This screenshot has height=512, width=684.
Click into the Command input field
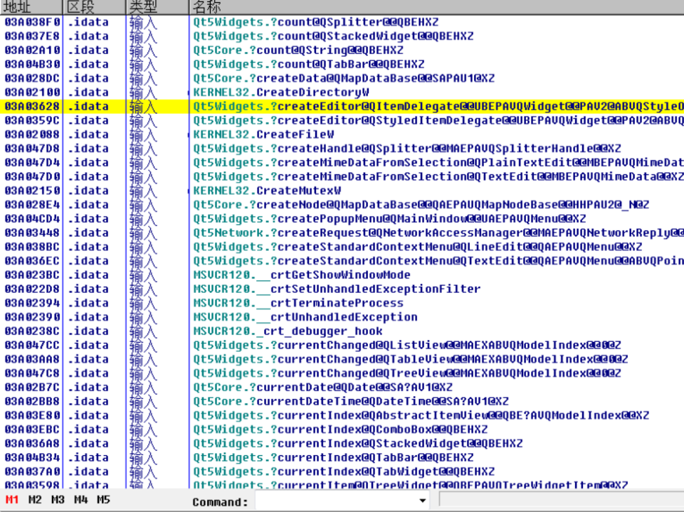point(337,501)
